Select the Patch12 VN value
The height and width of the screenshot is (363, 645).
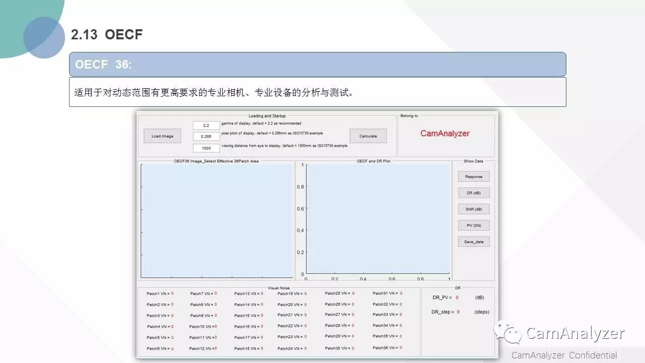click(x=215, y=348)
